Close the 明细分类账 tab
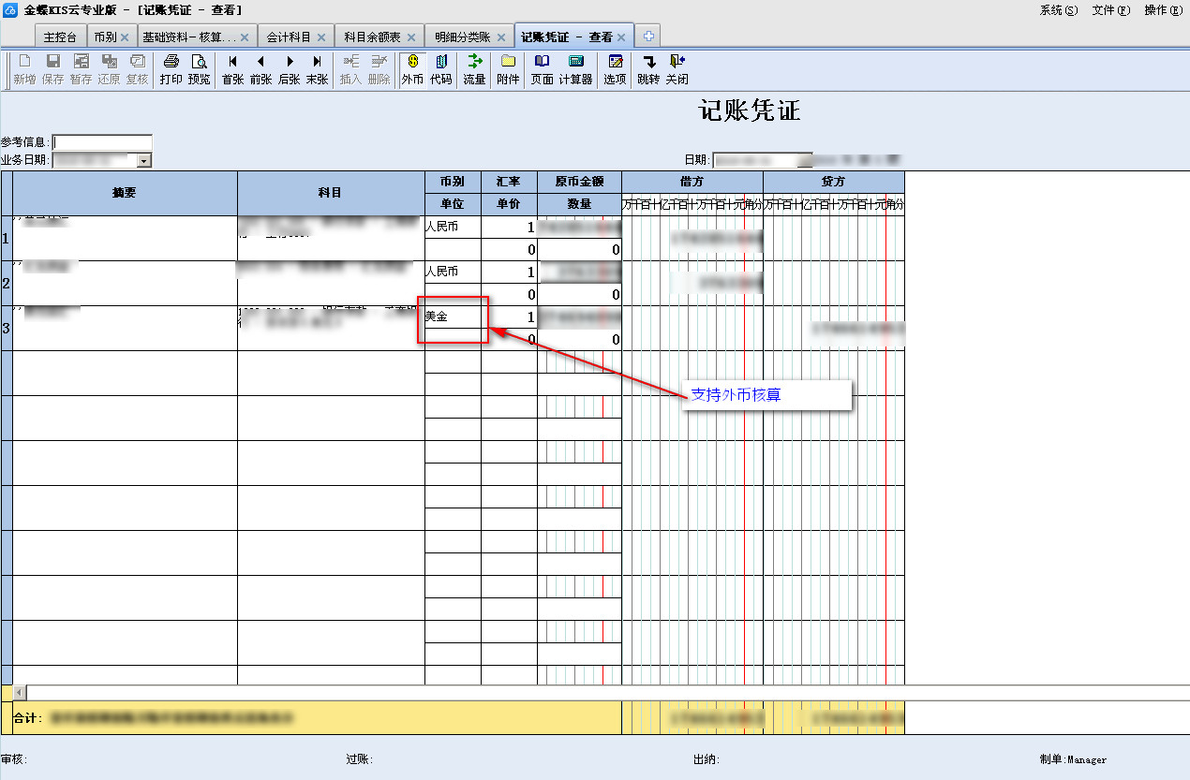1190x780 pixels. [x=501, y=37]
